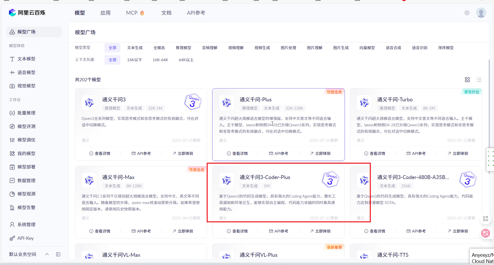Screen dimensions: 494x265
Task: Open API参考 for 通义千问-Turbo card
Action: click(x=416, y=153)
